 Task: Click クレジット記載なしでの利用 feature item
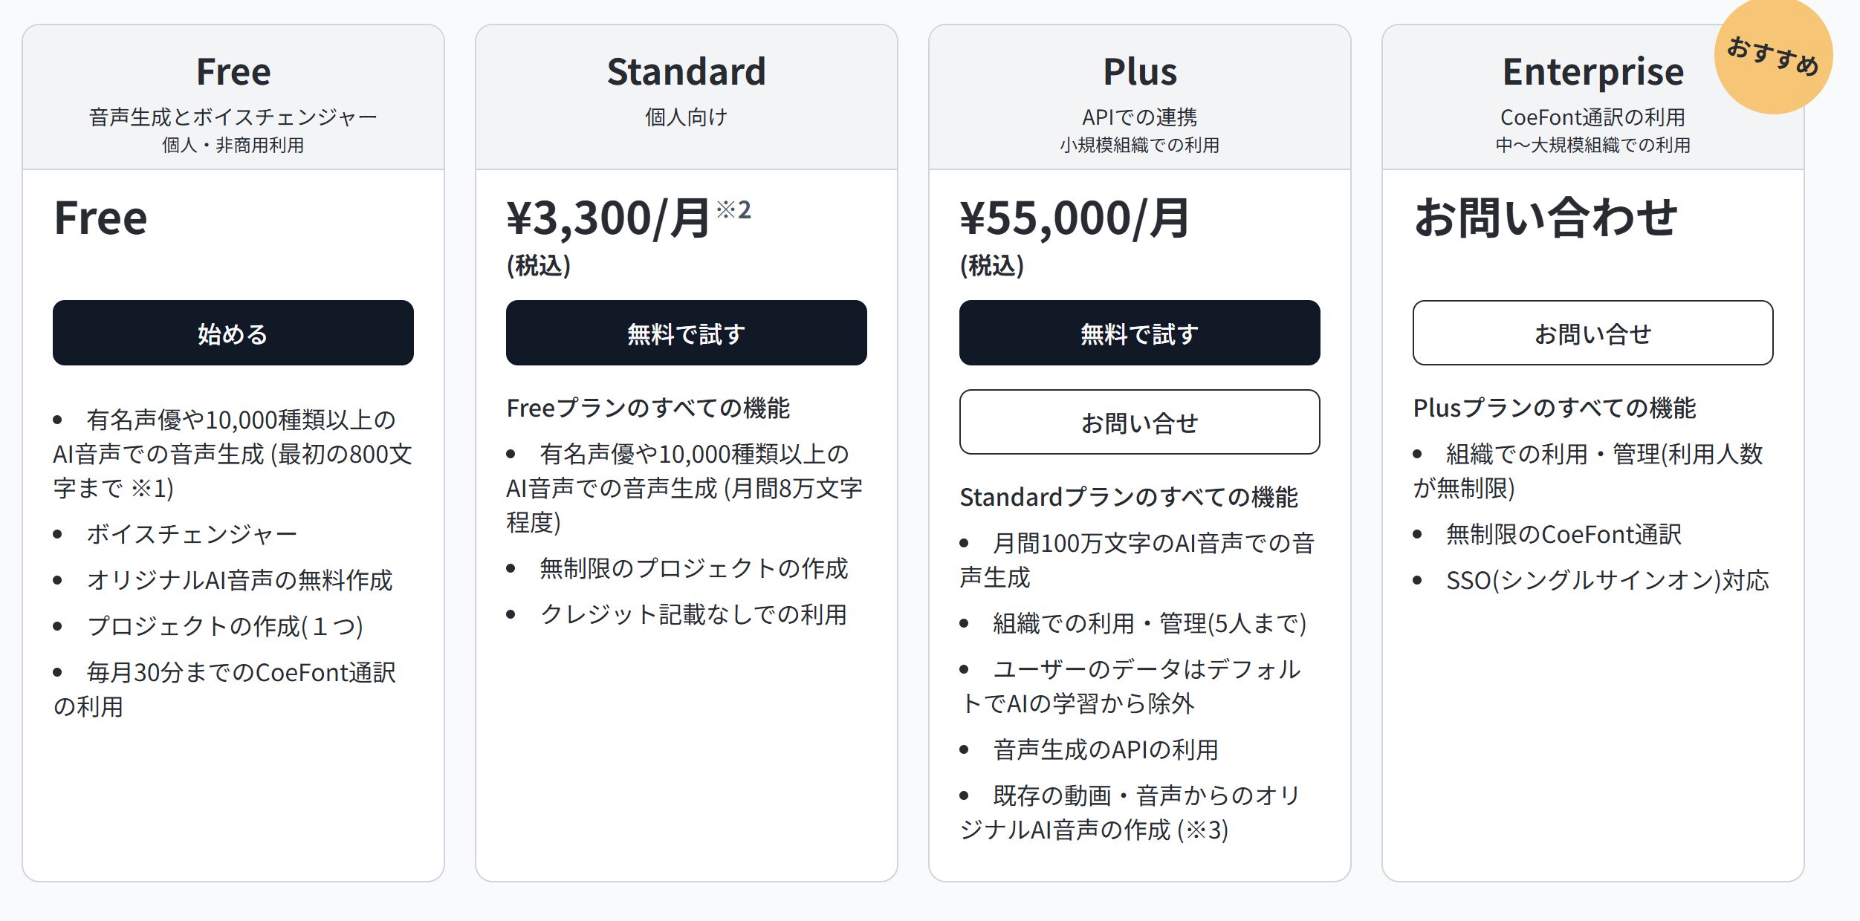[693, 614]
